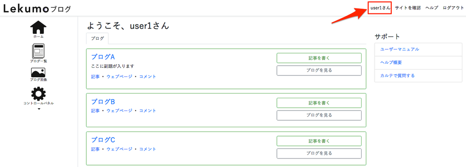The image size is (466, 167).
Task: Open the 記事 link under ブログC
Action: pyautogui.click(x=96, y=149)
